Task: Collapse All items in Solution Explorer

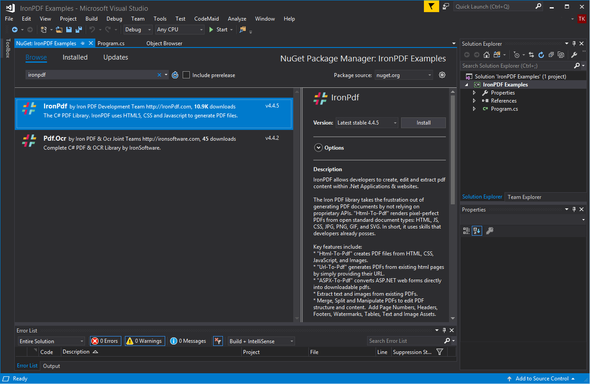Action: coord(551,54)
